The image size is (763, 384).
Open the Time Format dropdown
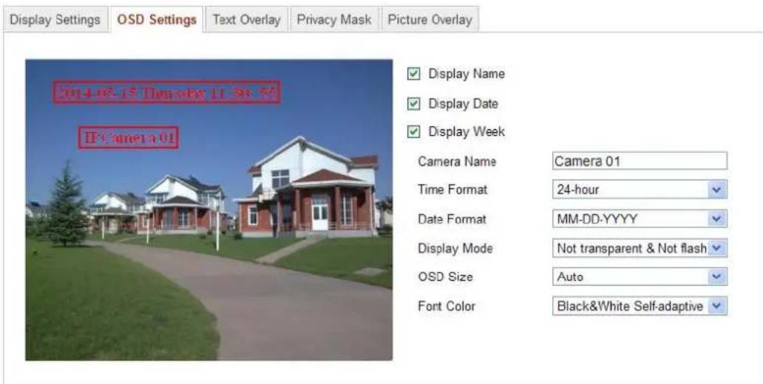[640, 190]
